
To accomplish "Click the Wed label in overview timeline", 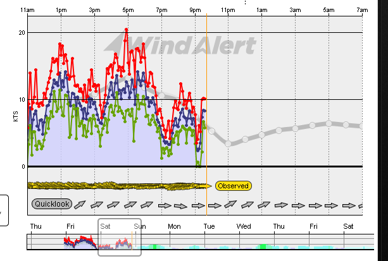I will pos(244,226).
